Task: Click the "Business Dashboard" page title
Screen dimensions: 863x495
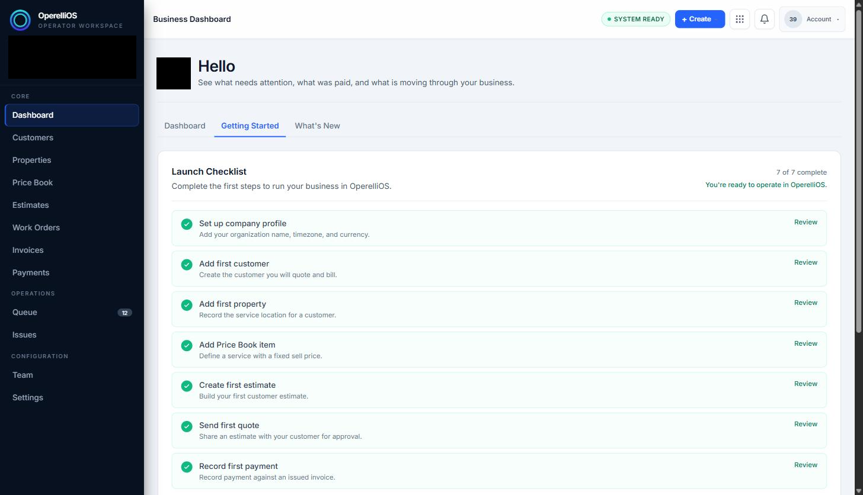Action: (x=192, y=19)
